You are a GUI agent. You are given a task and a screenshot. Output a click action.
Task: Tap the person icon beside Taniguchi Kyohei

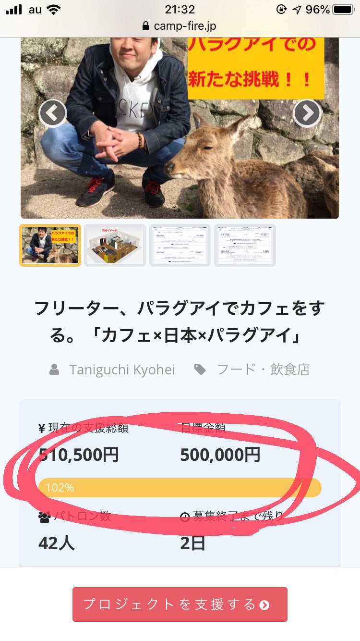[x=55, y=370]
